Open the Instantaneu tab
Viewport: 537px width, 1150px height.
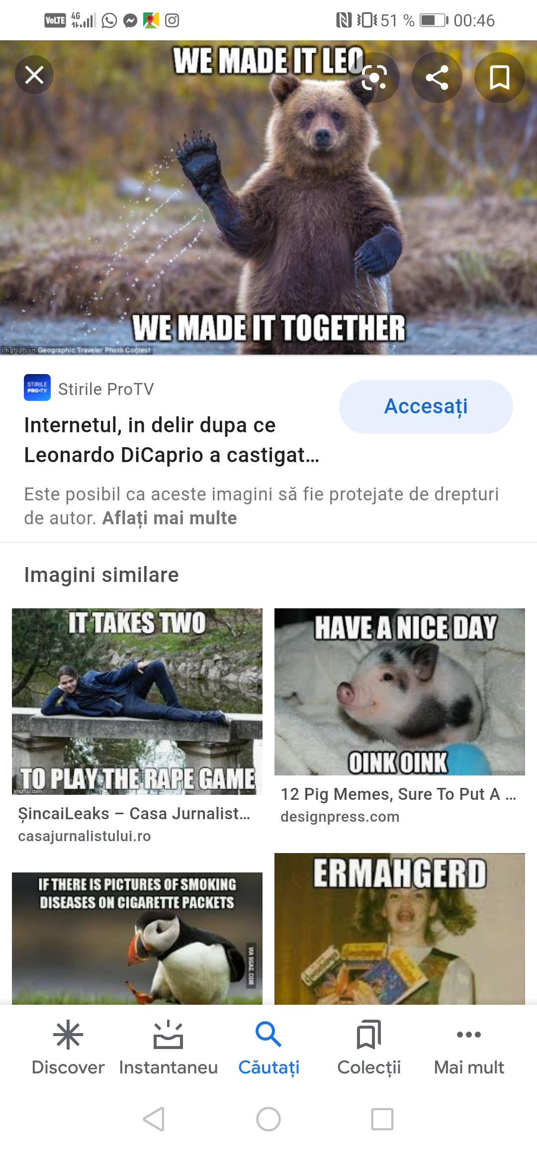pos(169,1048)
